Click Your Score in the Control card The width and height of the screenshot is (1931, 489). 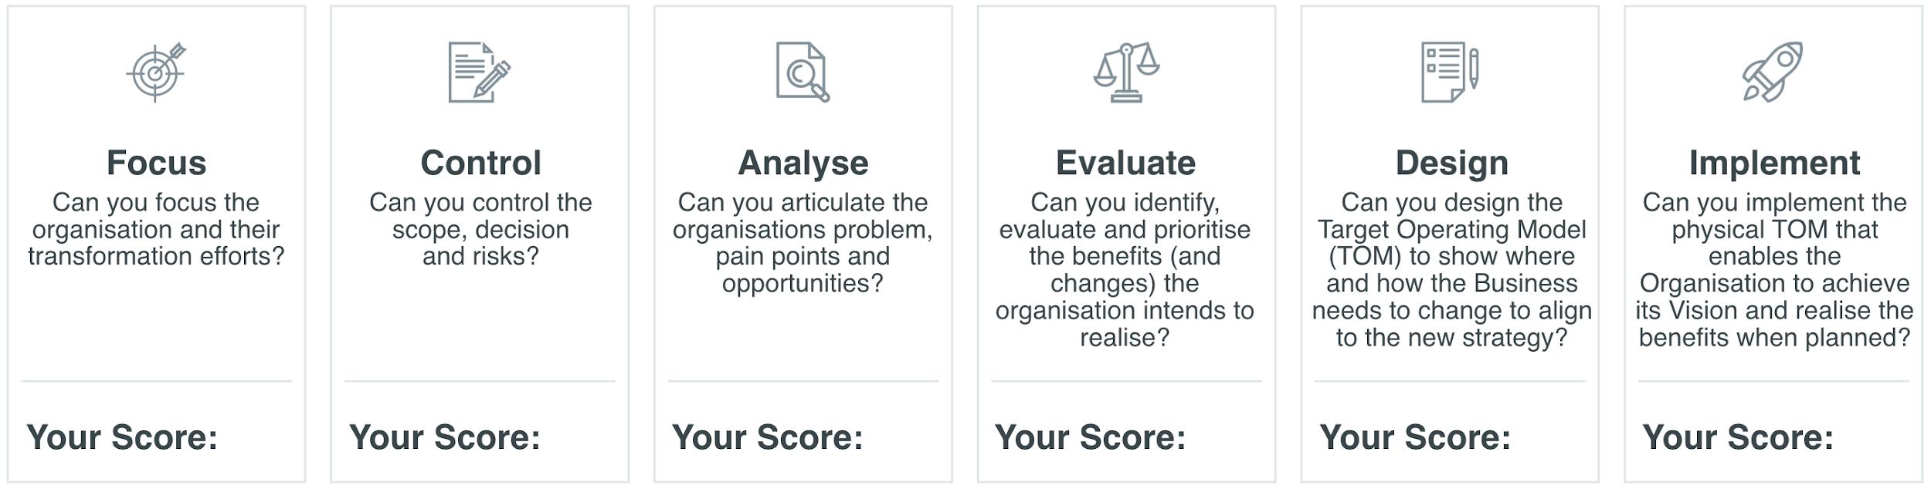tap(445, 437)
